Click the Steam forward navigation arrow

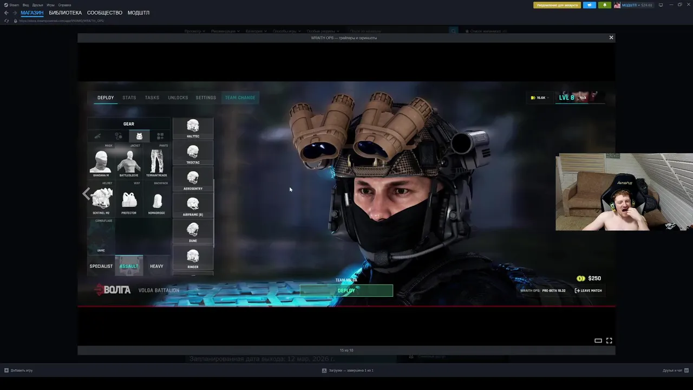point(15,12)
